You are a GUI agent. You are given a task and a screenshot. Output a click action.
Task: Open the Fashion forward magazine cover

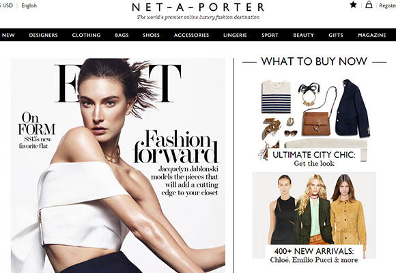(118, 165)
